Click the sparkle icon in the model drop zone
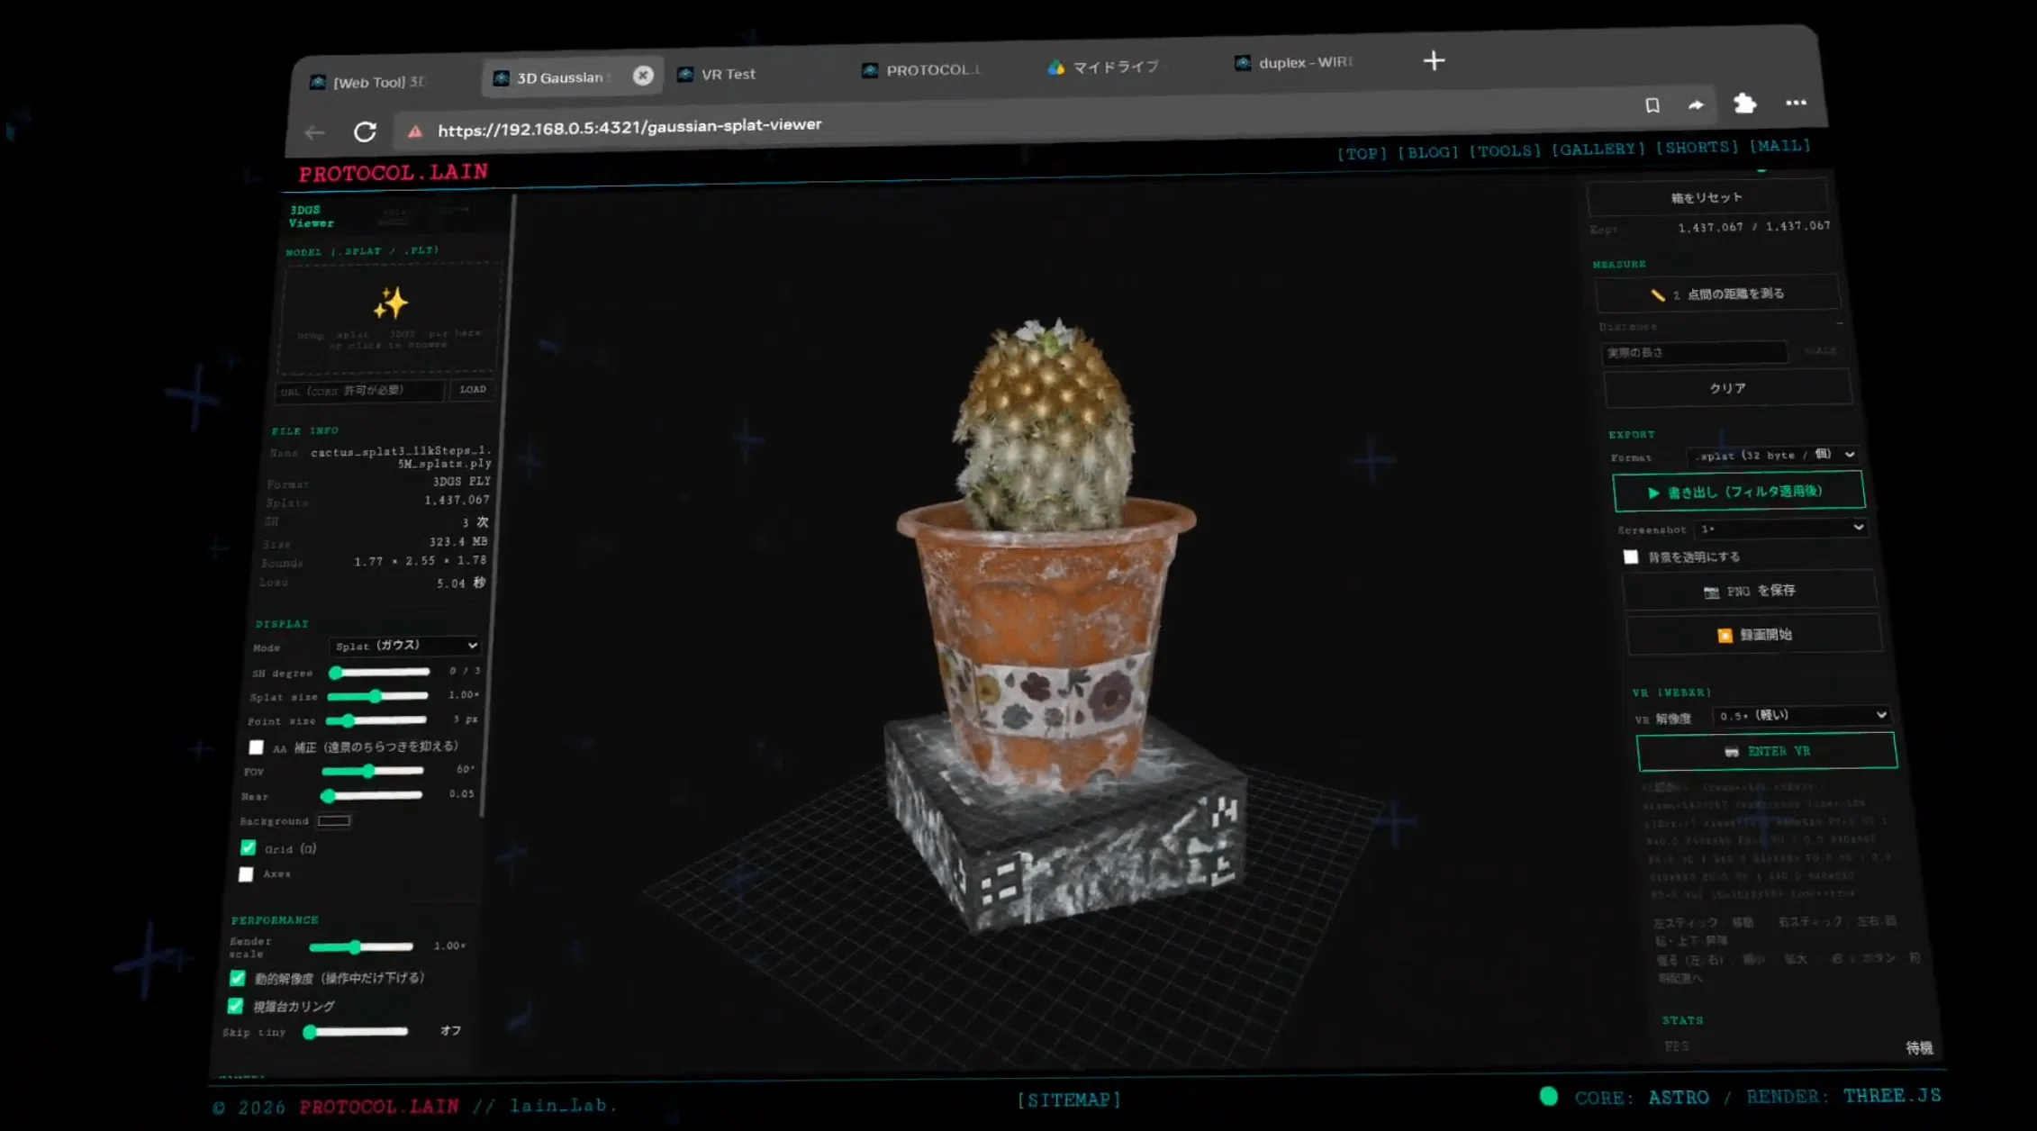Viewport: 2037px width, 1131px height. (x=391, y=303)
